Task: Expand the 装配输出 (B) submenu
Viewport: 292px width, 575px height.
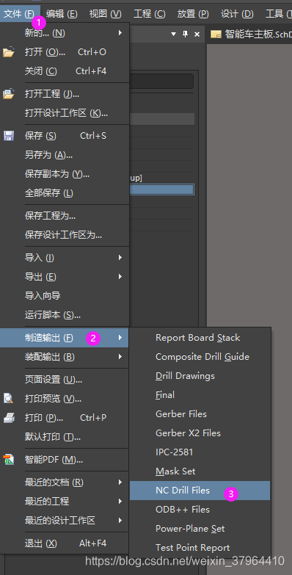Action: point(65,356)
